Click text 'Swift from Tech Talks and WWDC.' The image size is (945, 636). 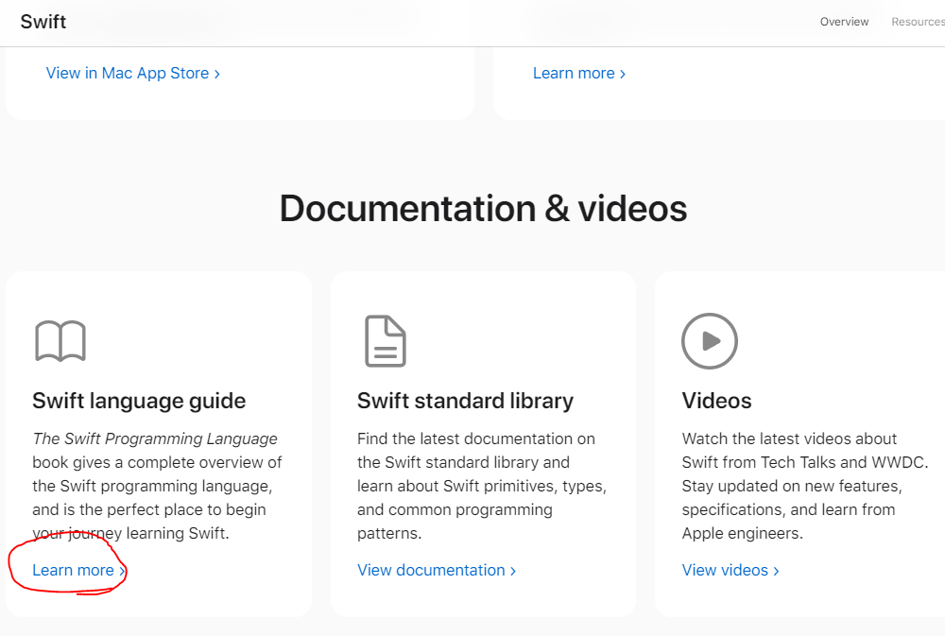pos(805,462)
